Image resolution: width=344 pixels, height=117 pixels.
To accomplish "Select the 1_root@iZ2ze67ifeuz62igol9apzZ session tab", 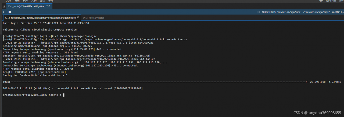I will pyautogui.click(x=29, y=6).
